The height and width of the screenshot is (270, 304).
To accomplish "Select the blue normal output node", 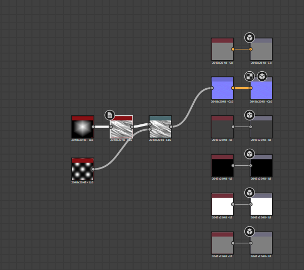I will (261, 88).
